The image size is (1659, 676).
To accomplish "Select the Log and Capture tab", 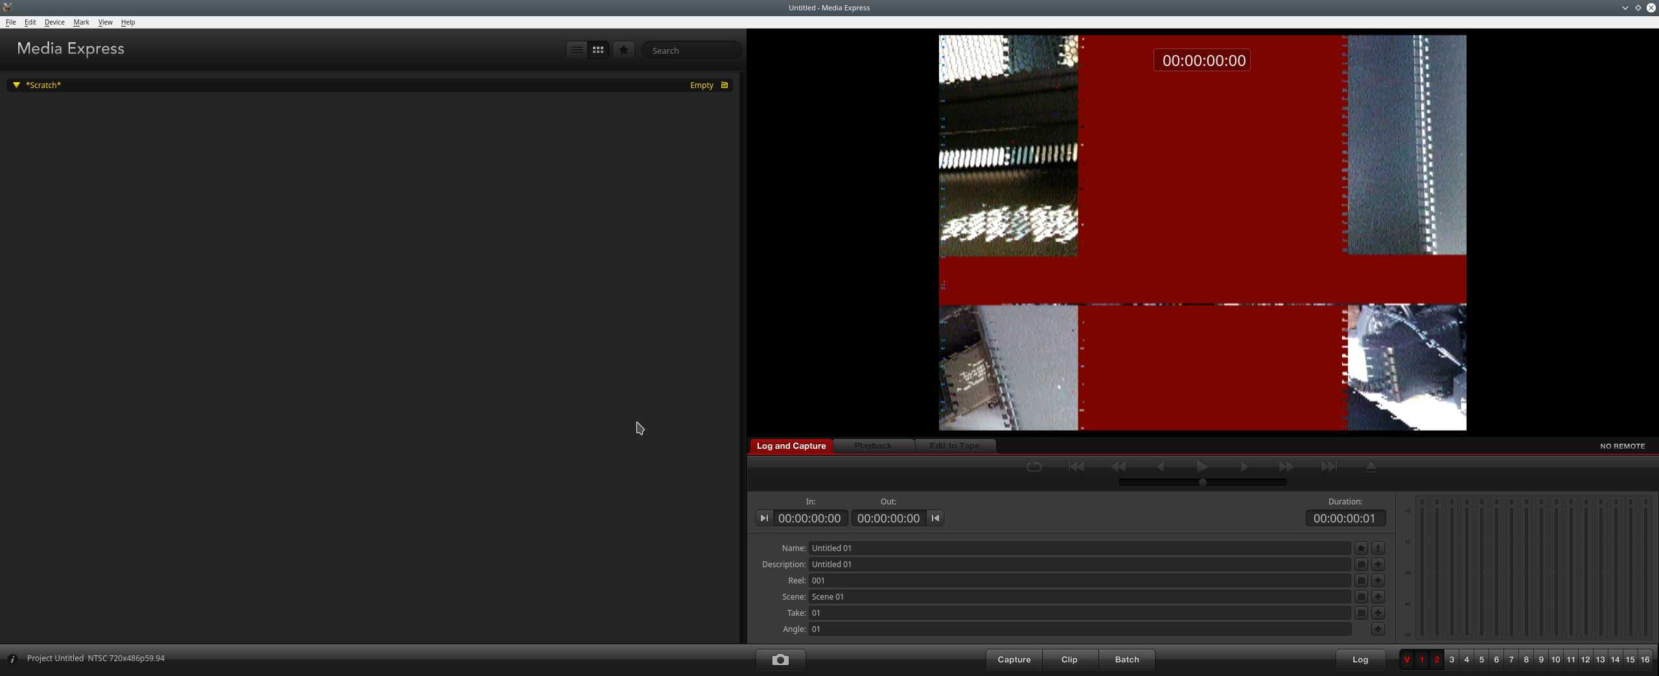I will pyautogui.click(x=791, y=445).
